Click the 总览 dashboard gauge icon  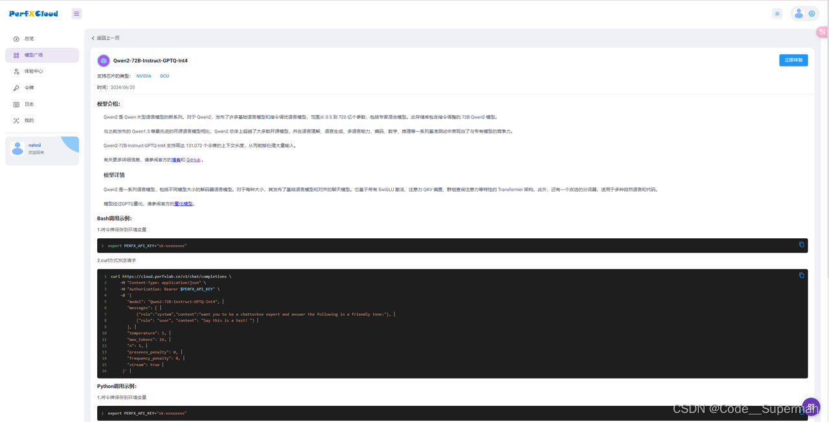click(x=16, y=39)
